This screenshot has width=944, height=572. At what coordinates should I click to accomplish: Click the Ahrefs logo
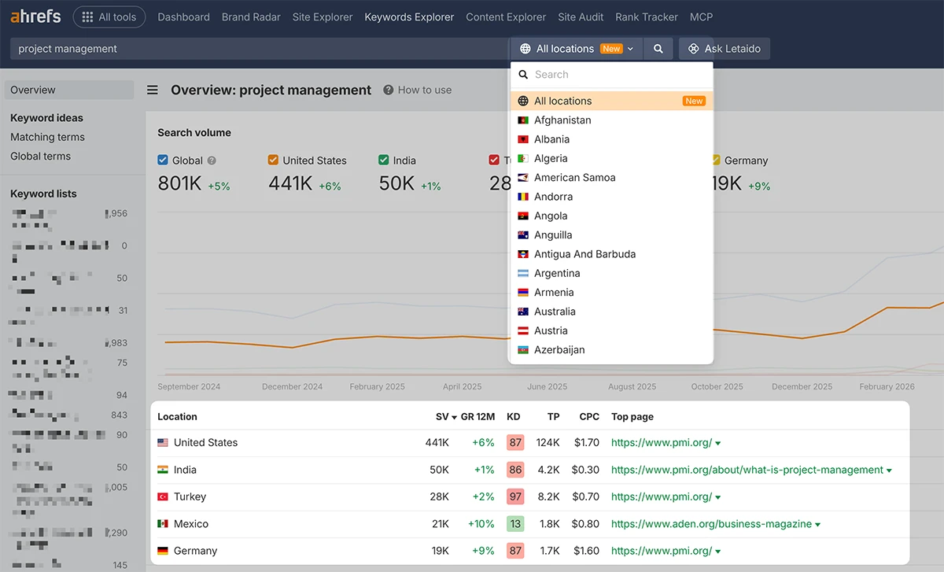[x=35, y=17]
